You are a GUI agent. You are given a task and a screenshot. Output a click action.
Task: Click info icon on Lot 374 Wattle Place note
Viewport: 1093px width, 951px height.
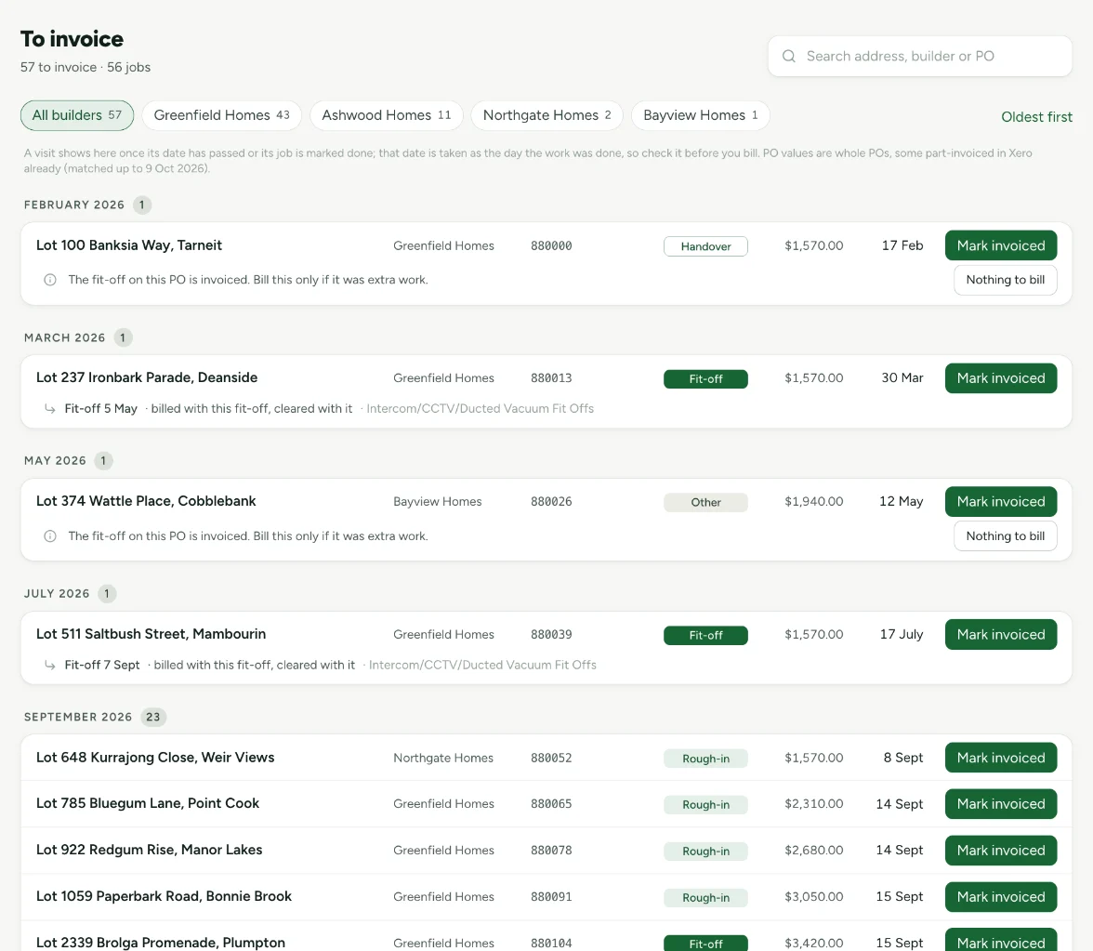pyautogui.click(x=50, y=536)
